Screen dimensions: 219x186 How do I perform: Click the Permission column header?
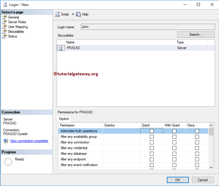click(81, 125)
